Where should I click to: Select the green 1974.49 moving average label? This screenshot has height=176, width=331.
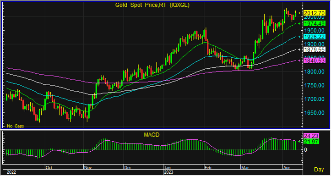(x=315, y=24)
